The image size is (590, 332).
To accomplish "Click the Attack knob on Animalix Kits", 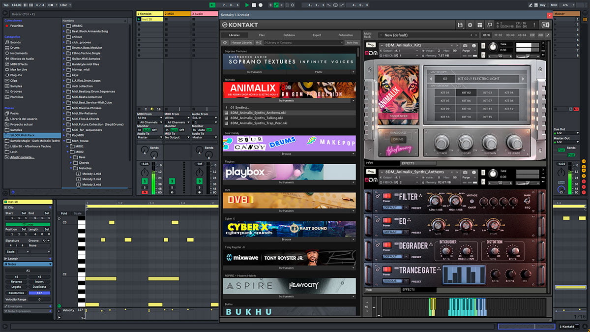I will 442,142.
